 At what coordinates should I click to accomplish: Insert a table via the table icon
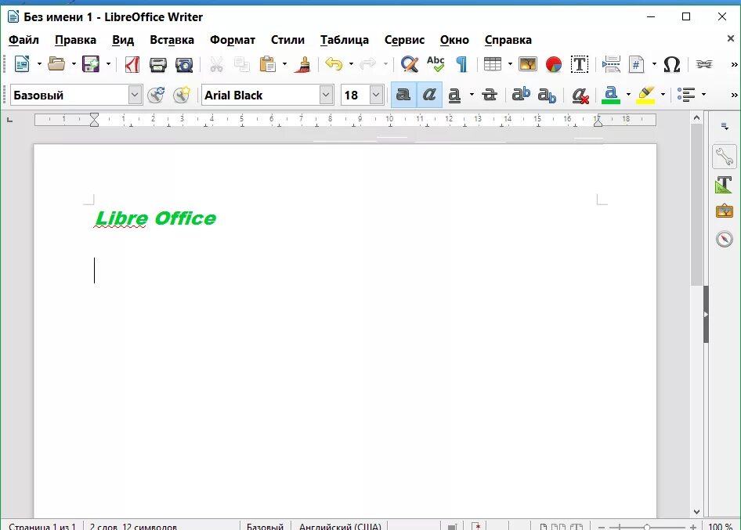493,63
